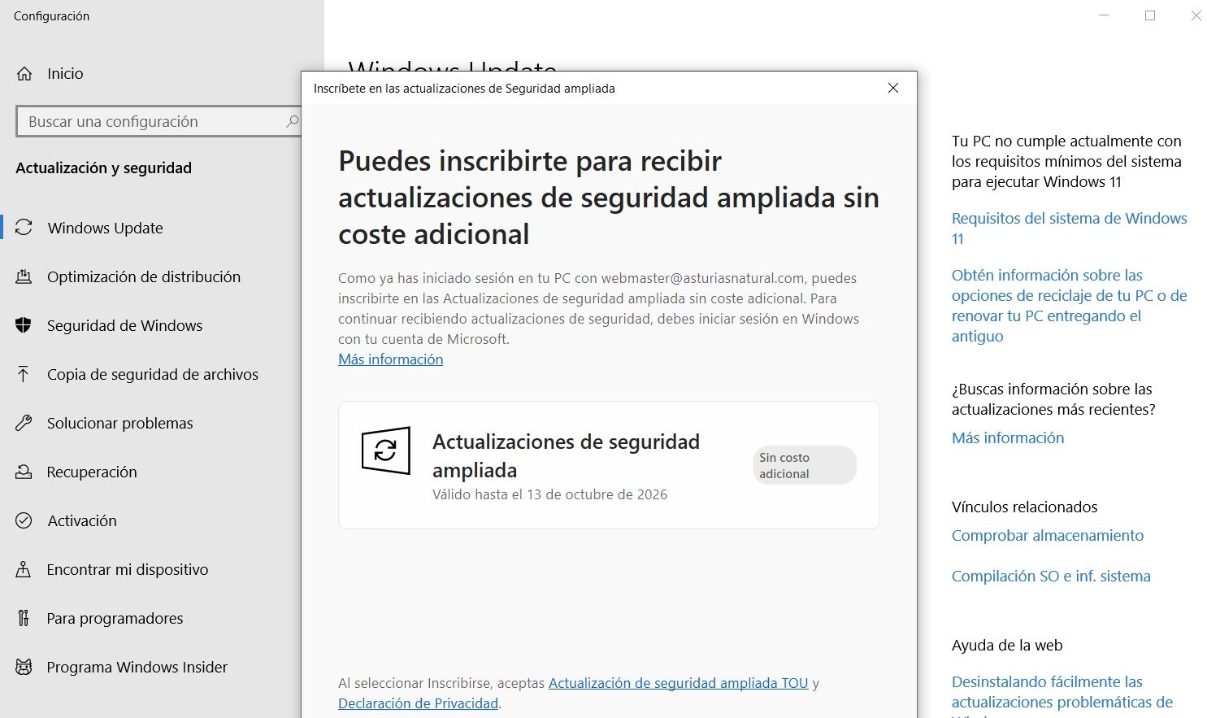Viewport: 1207px width, 718px height.
Task: Click the Inicio home icon
Action: coord(24,74)
